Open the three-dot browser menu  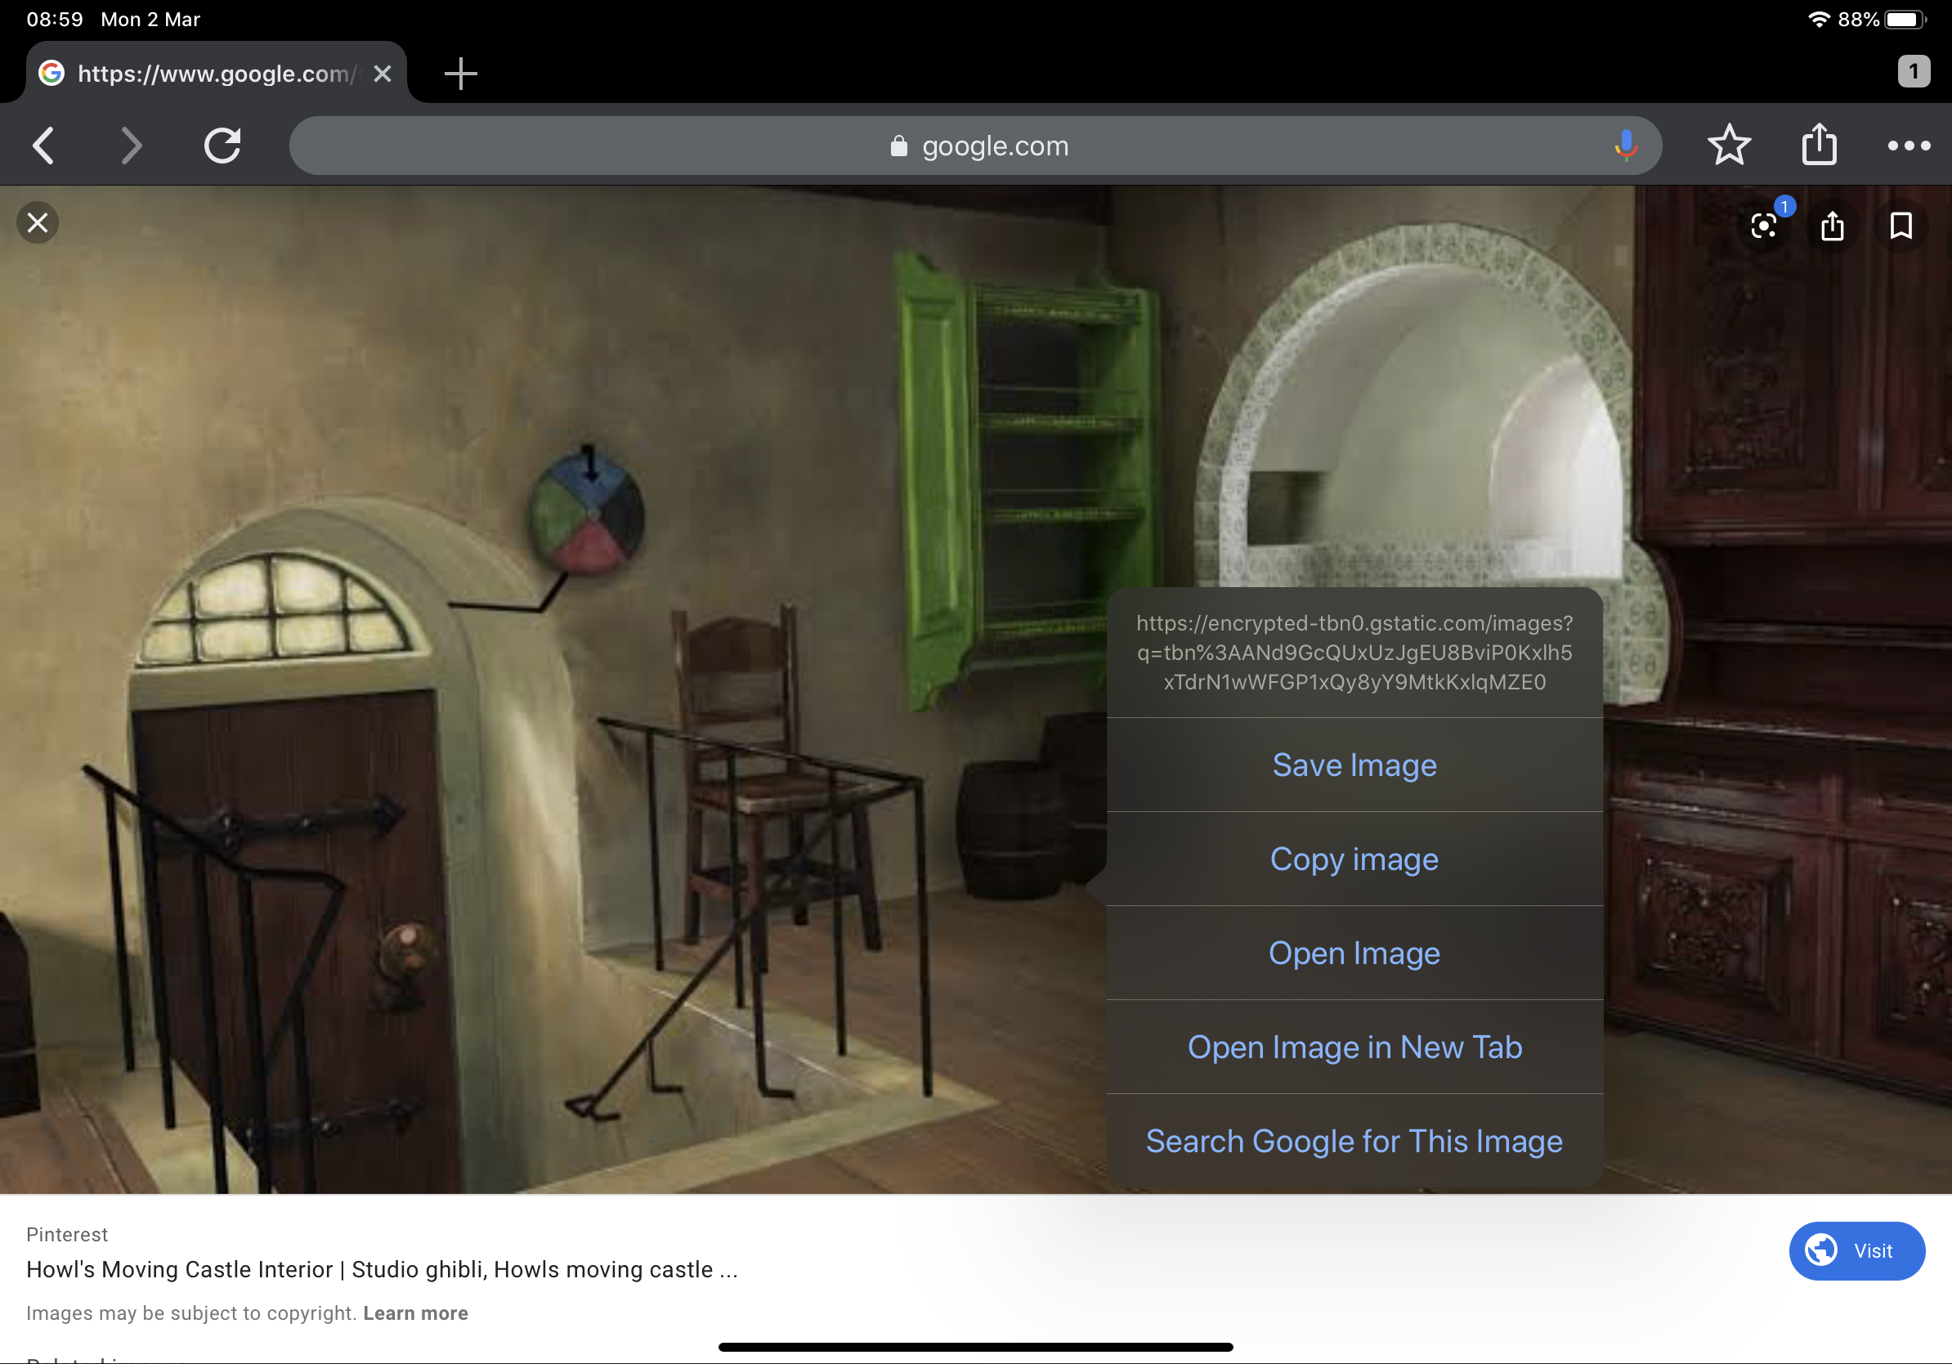pyautogui.click(x=1909, y=146)
